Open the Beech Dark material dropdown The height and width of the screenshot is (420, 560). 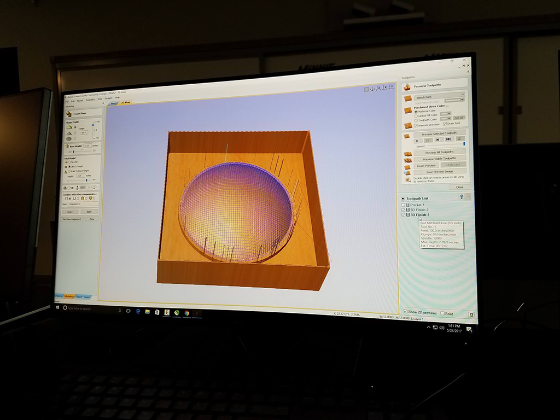pos(440,96)
